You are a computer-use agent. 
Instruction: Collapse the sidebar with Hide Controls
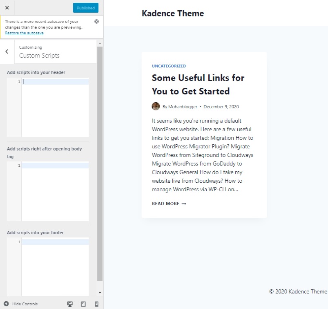[x=21, y=304]
